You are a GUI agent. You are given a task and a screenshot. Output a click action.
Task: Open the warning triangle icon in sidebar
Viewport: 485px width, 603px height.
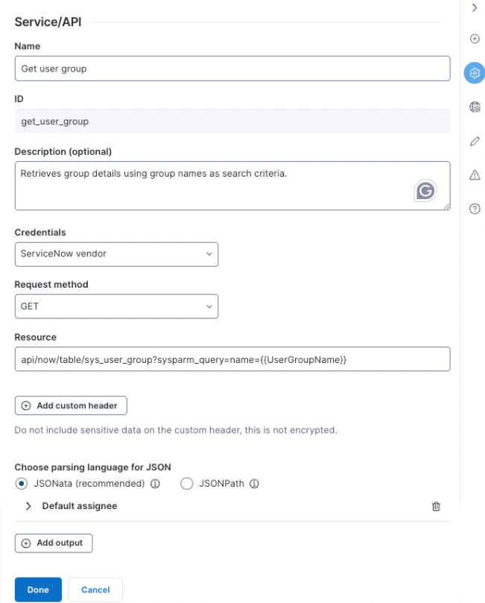click(x=475, y=175)
